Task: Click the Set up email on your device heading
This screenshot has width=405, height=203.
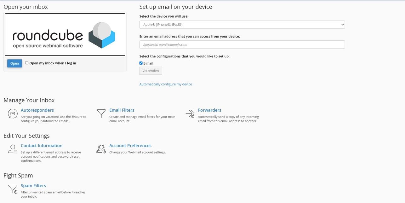Action: [176, 7]
